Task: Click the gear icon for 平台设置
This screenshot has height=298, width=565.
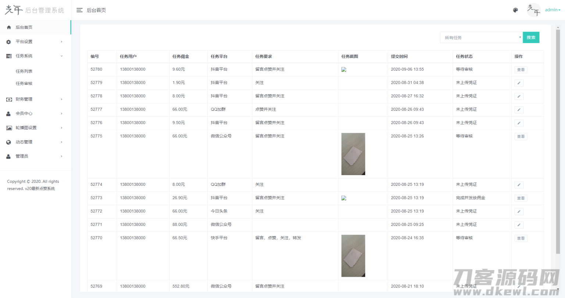Action: click(8, 42)
